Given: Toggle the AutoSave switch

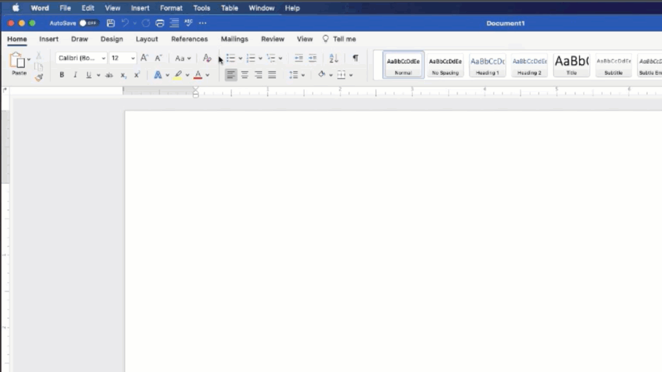Looking at the screenshot, I should tap(88, 23).
